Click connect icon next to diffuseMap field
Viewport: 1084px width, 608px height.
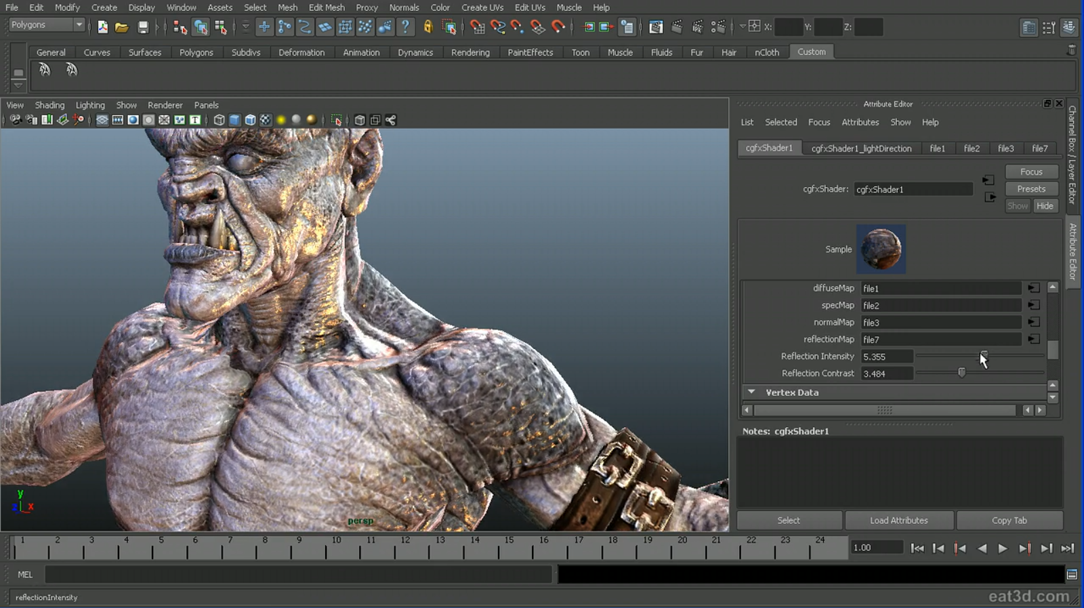pos(1033,288)
